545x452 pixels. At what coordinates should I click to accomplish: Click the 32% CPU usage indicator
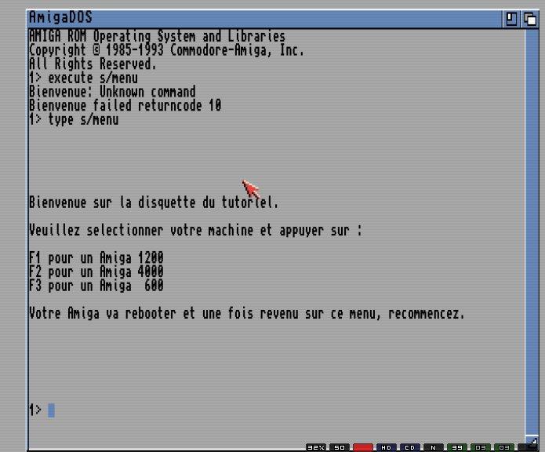pos(316,447)
